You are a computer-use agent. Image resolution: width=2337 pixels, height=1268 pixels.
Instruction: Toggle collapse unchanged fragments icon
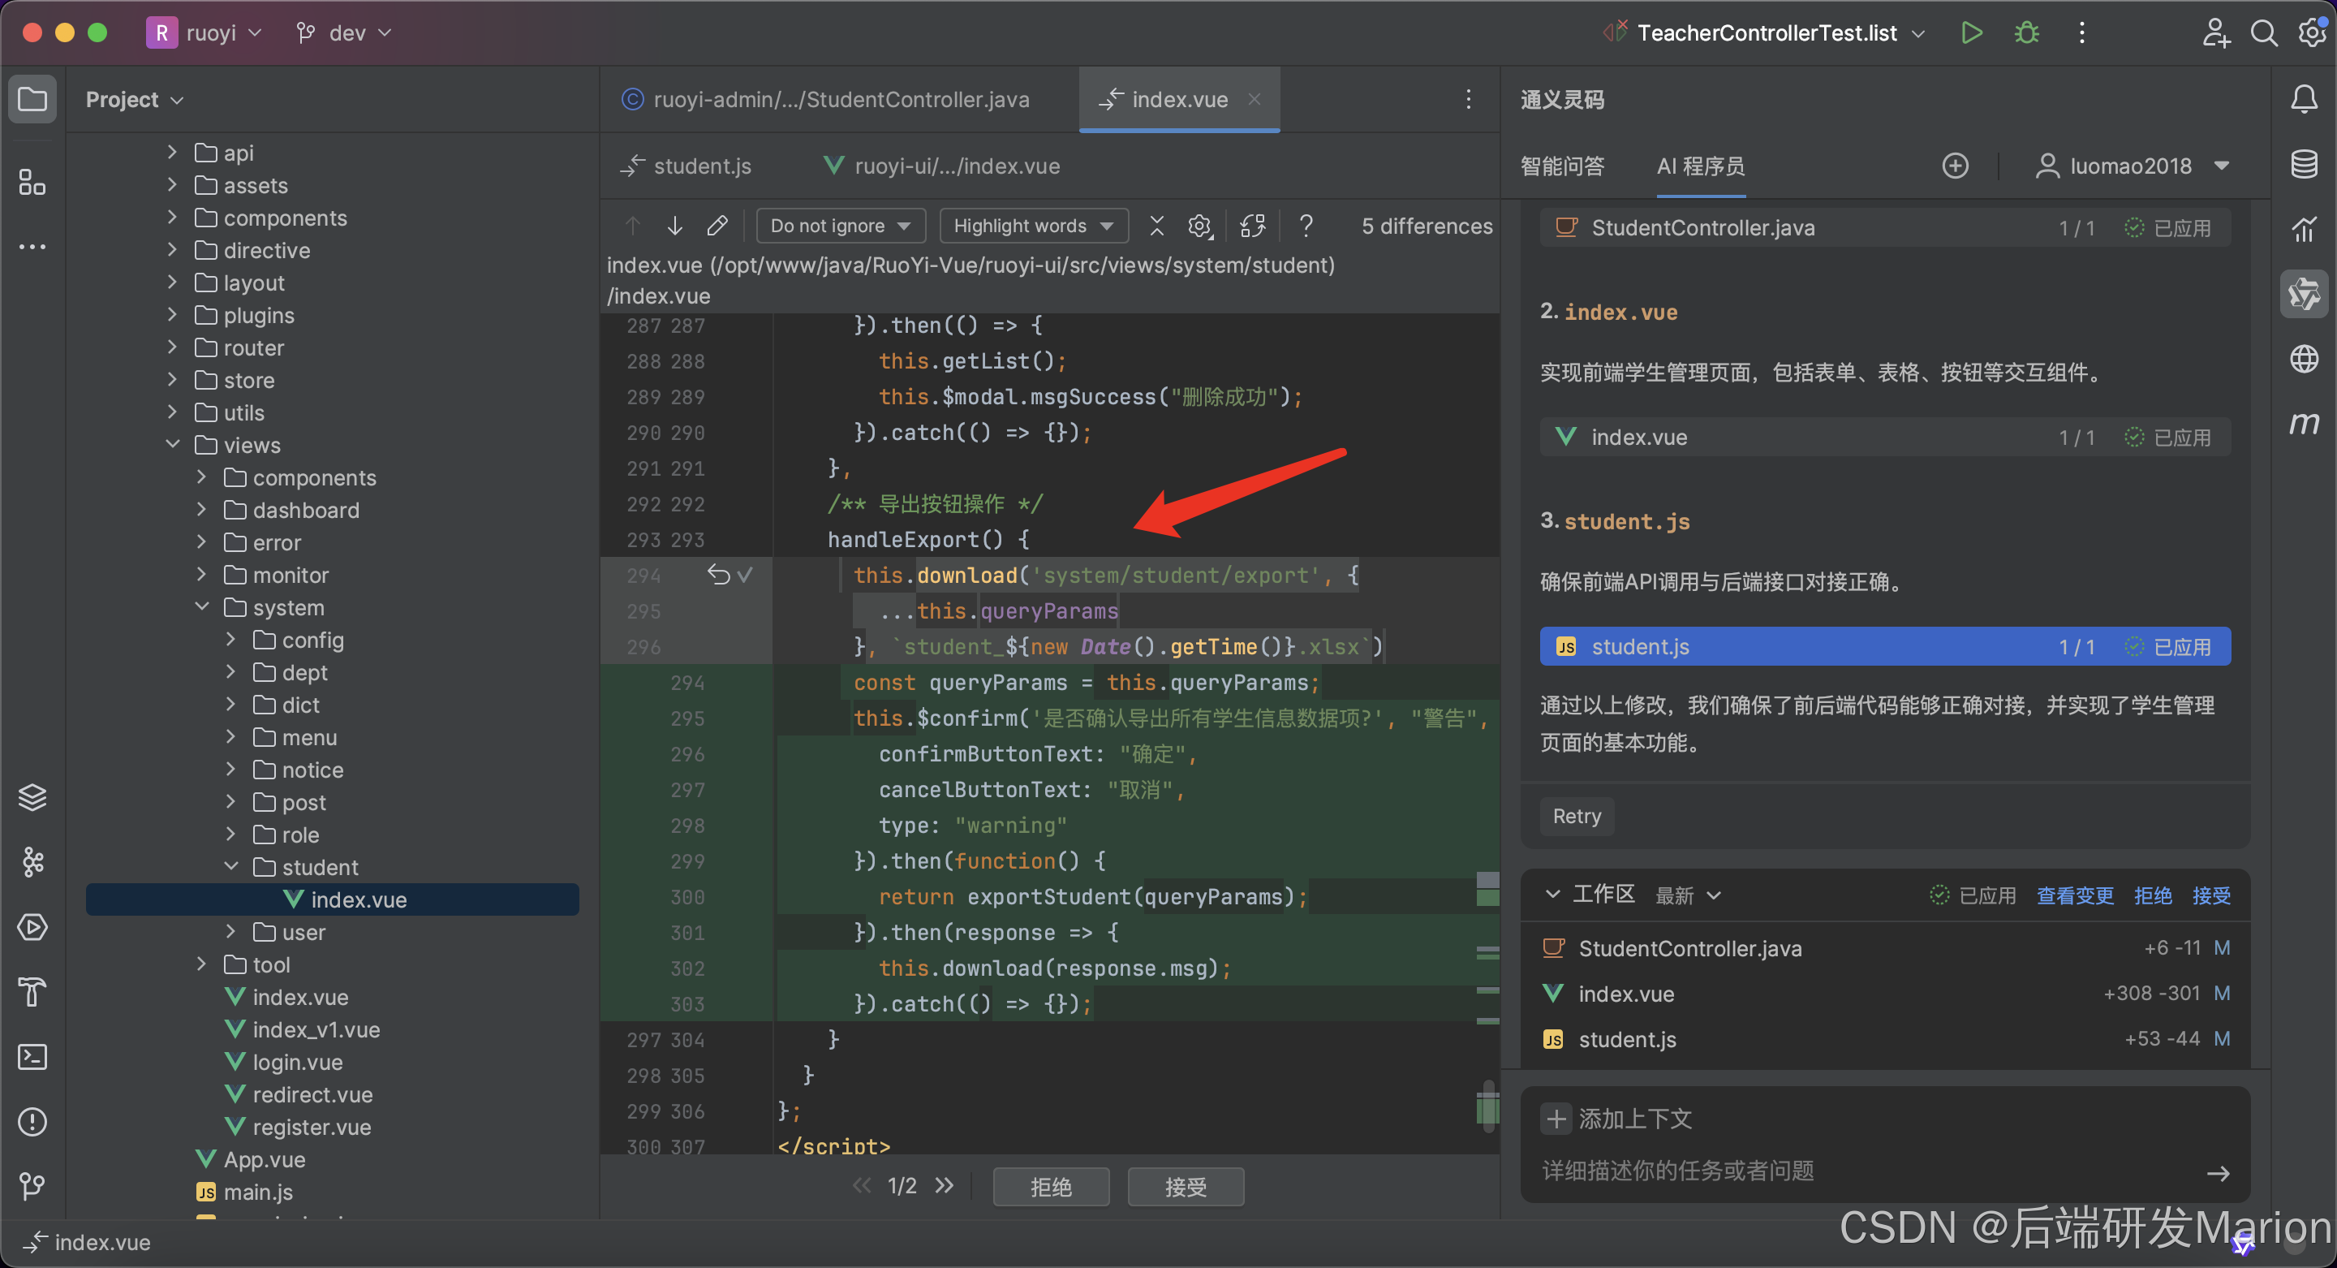coord(1156,225)
